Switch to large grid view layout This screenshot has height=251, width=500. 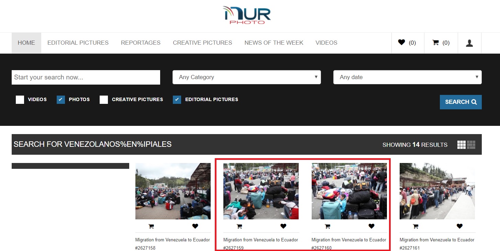point(471,145)
